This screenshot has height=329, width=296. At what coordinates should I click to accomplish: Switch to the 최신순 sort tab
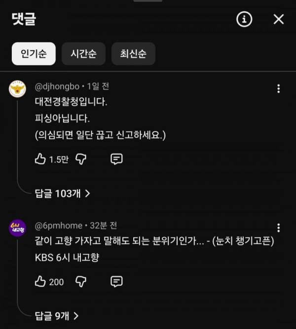pyautogui.click(x=133, y=54)
